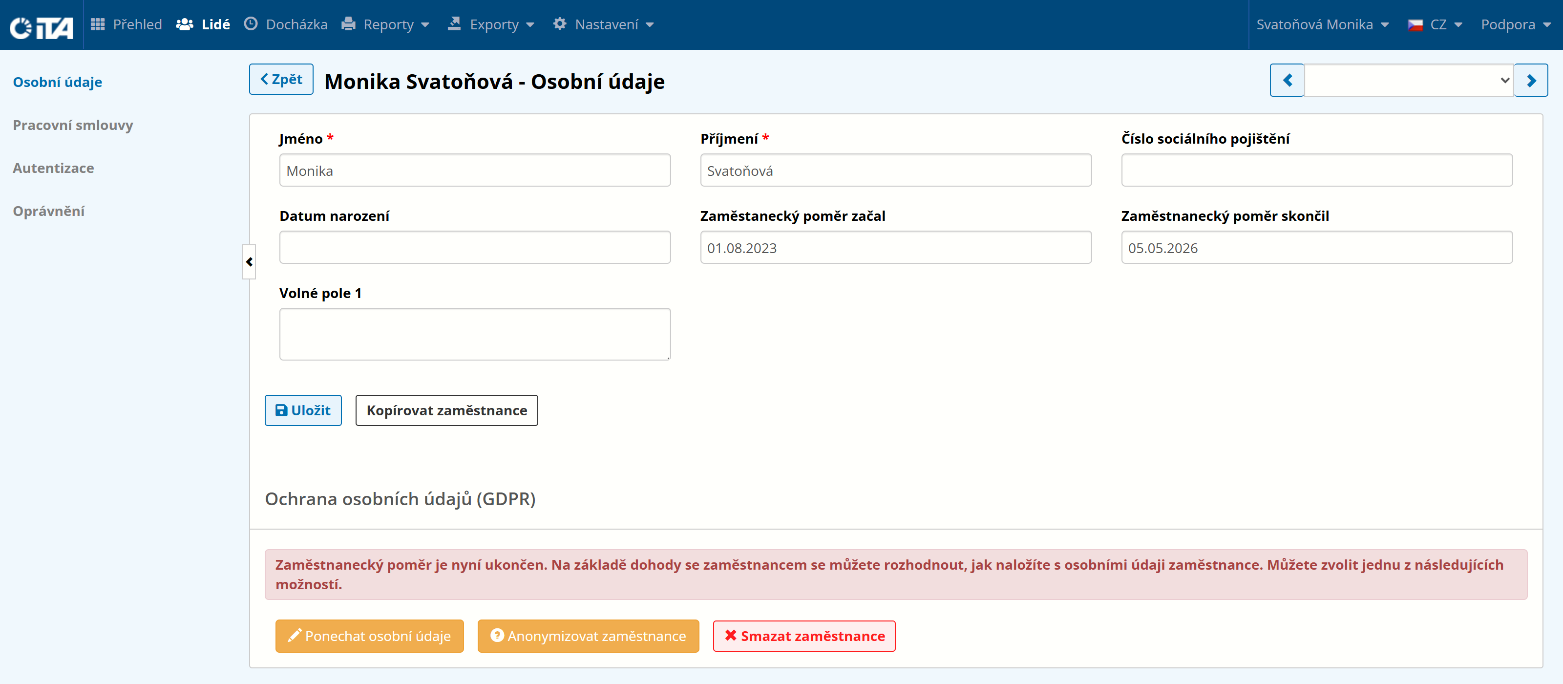Go to previous employee arrow
1563x684 pixels.
(x=1287, y=80)
